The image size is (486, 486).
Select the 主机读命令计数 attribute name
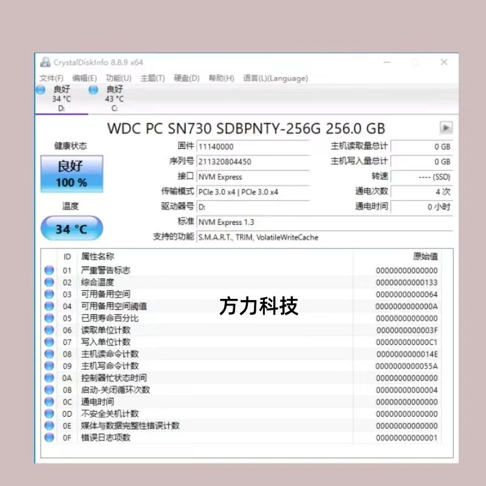pyautogui.click(x=110, y=354)
